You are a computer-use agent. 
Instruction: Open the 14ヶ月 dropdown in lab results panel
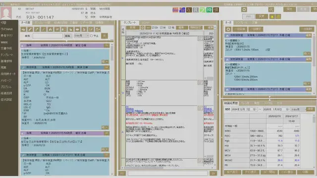pos(299,109)
